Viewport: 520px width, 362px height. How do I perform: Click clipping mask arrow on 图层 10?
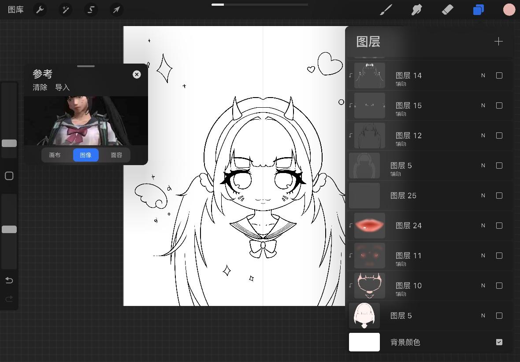[x=350, y=286]
